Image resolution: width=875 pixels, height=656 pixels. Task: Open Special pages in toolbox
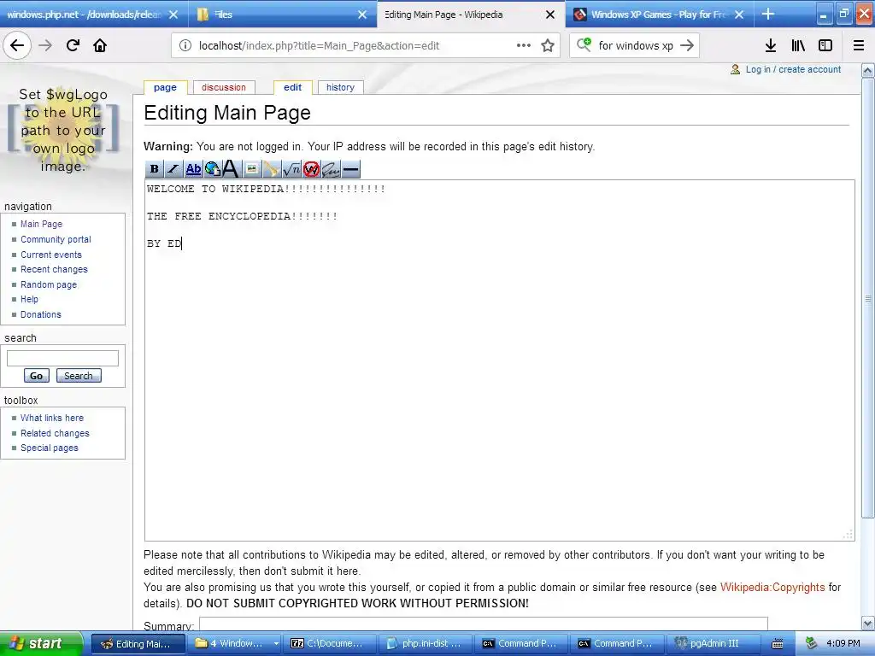point(49,448)
